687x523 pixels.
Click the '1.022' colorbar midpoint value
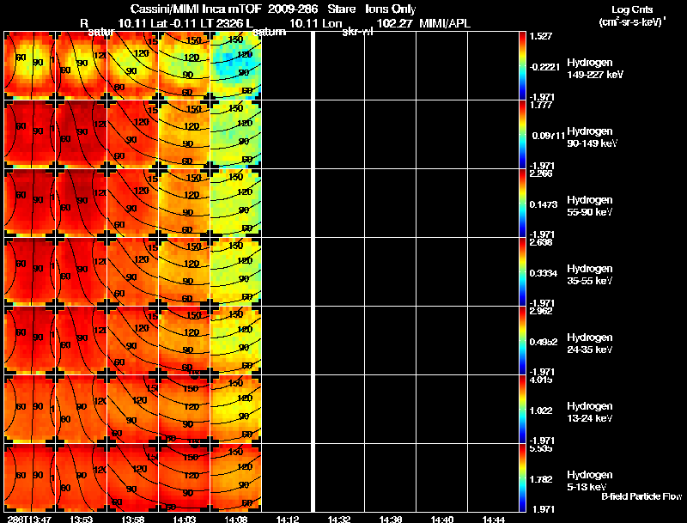(x=541, y=410)
